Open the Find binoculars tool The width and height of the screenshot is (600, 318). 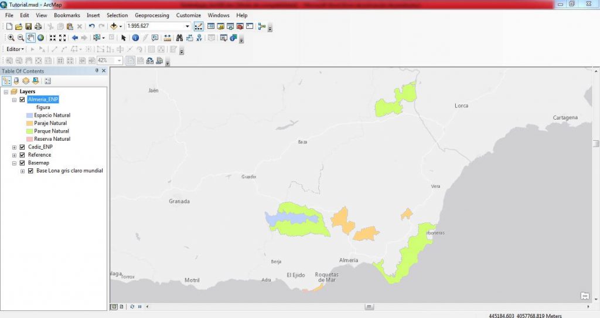(x=180, y=38)
